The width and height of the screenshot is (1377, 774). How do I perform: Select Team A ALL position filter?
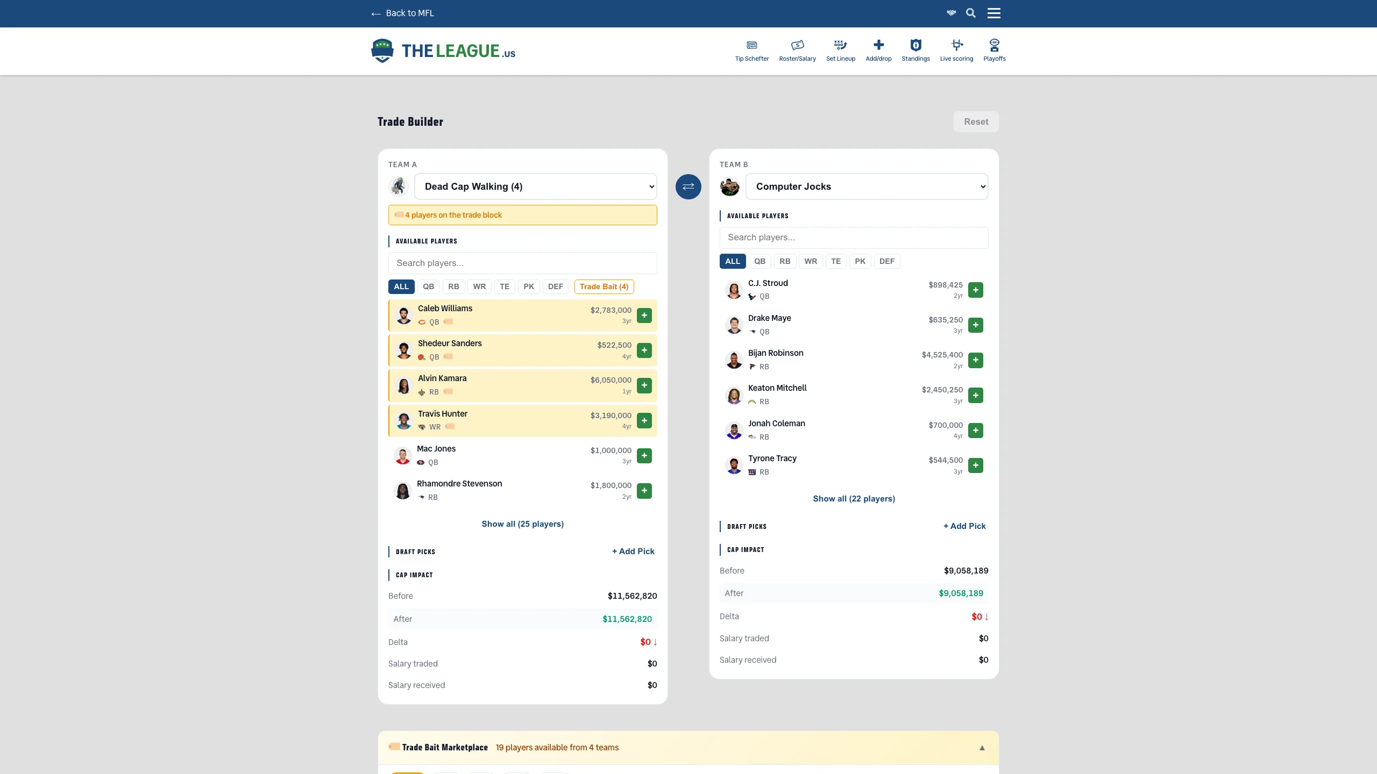(401, 286)
